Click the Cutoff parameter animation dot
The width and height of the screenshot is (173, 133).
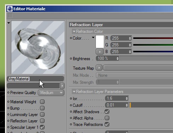(x=71, y=105)
